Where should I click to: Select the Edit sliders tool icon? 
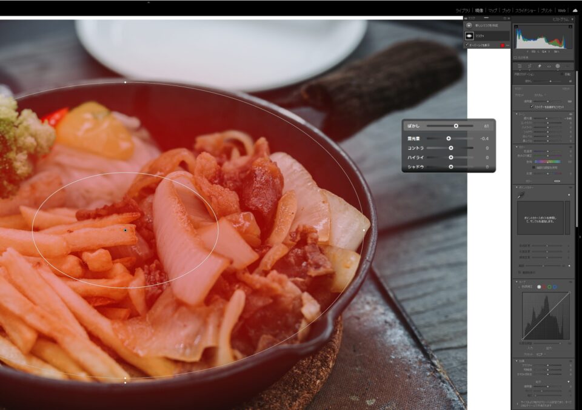click(x=520, y=66)
